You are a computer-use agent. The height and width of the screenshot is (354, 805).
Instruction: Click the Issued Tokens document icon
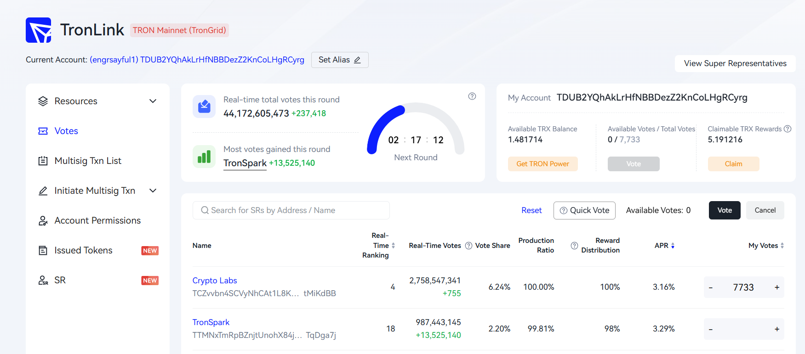pyautogui.click(x=43, y=250)
